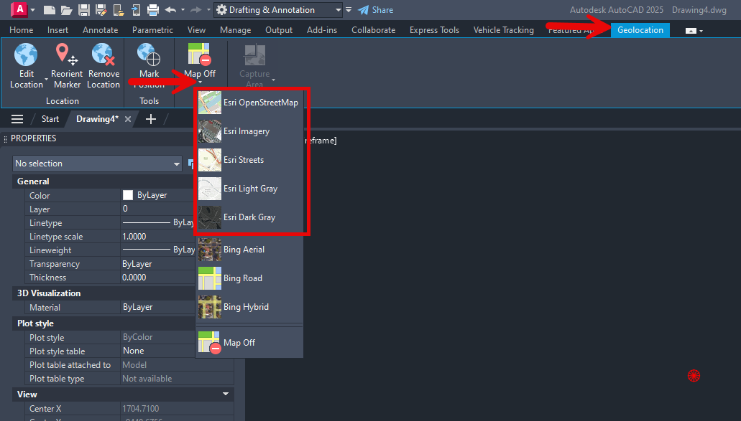Open the undo history dropdown arrow
741x421 pixels.
click(x=183, y=10)
